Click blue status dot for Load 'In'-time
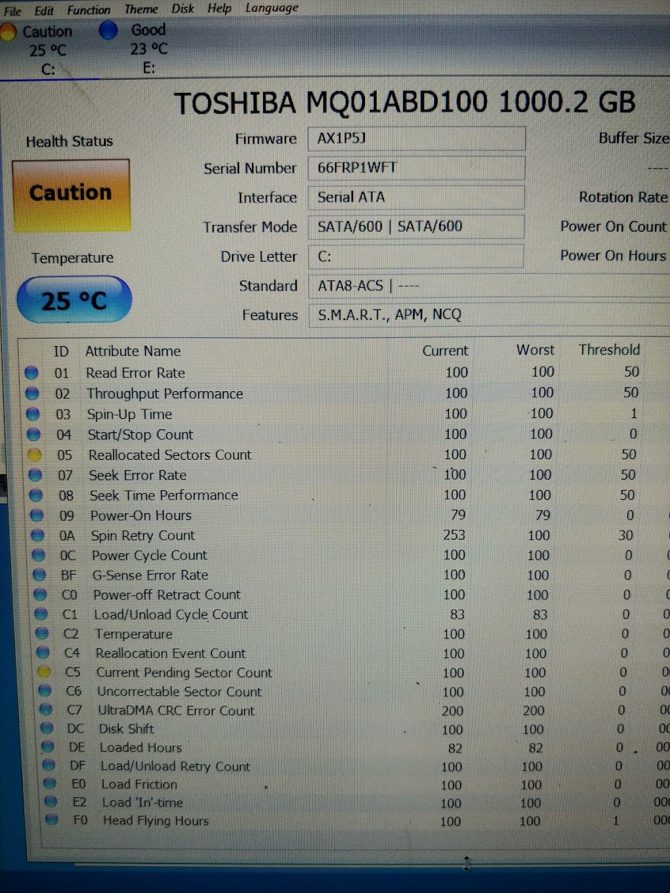Screen dimensions: 670x893 point(50,802)
